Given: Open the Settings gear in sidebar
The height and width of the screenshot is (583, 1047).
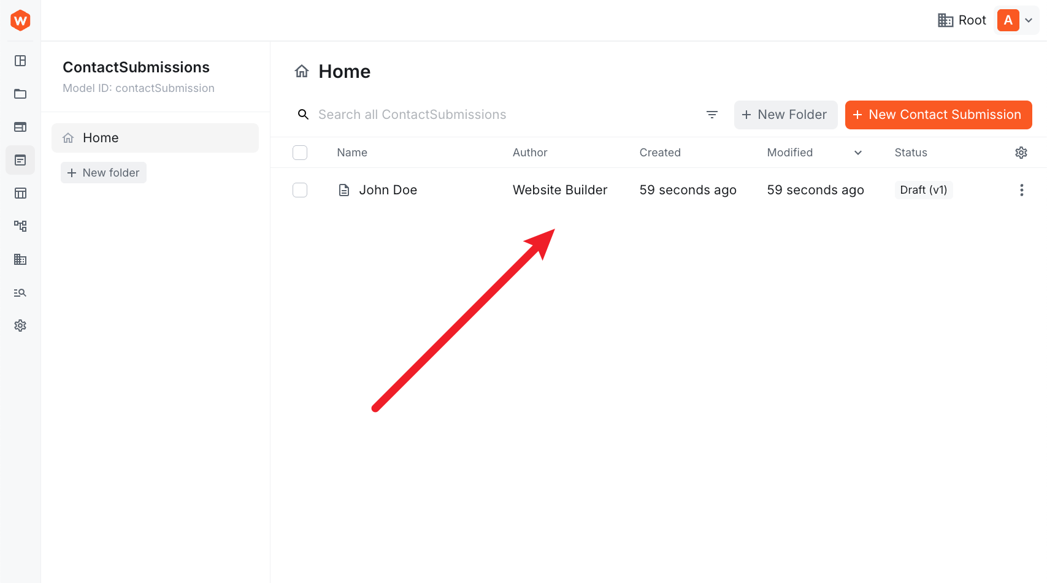Looking at the screenshot, I should pyautogui.click(x=20, y=326).
